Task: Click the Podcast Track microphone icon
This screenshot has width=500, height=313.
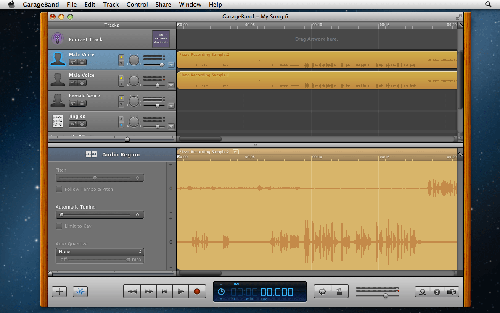Action: point(58,39)
